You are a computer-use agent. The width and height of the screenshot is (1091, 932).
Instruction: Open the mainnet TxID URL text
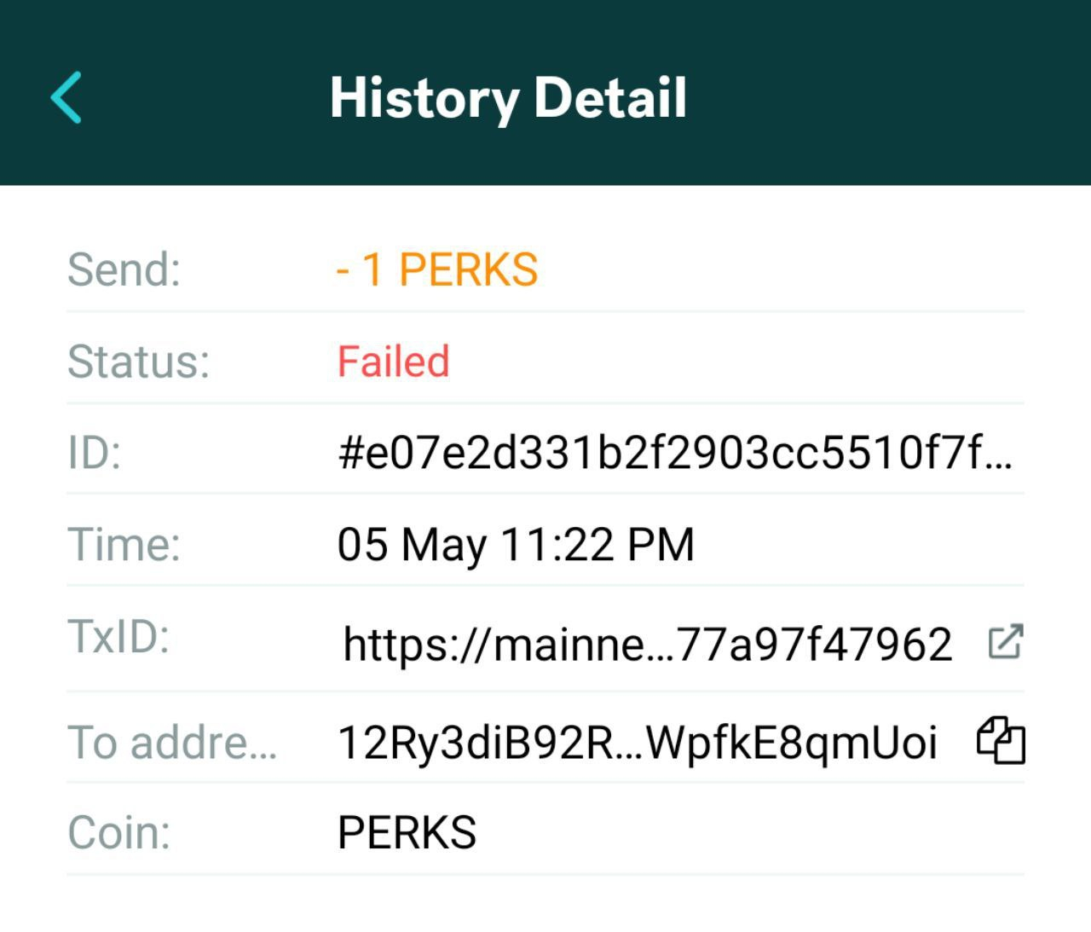click(x=647, y=644)
